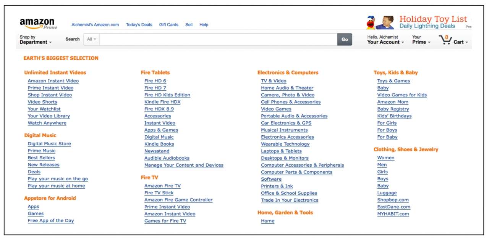Visit the Shopbop.com link
The height and width of the screenshot is (239, 489).
[x=393, y=200]
